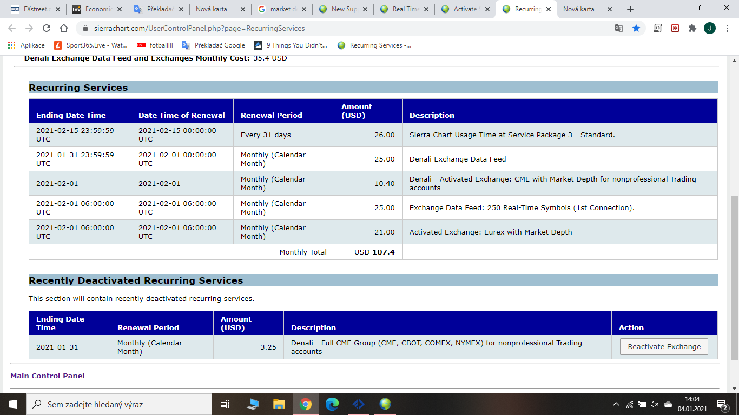Open Task View on the taskbar
This screenshot has width=739, height=415.
(x=225, y=404)
